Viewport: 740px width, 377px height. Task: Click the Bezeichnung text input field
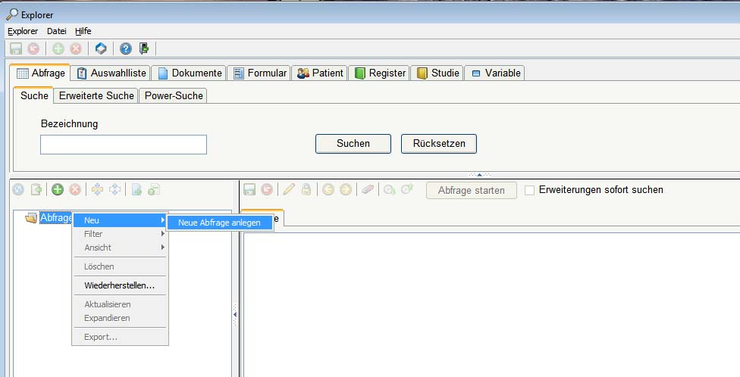click(x=123, y=145)
